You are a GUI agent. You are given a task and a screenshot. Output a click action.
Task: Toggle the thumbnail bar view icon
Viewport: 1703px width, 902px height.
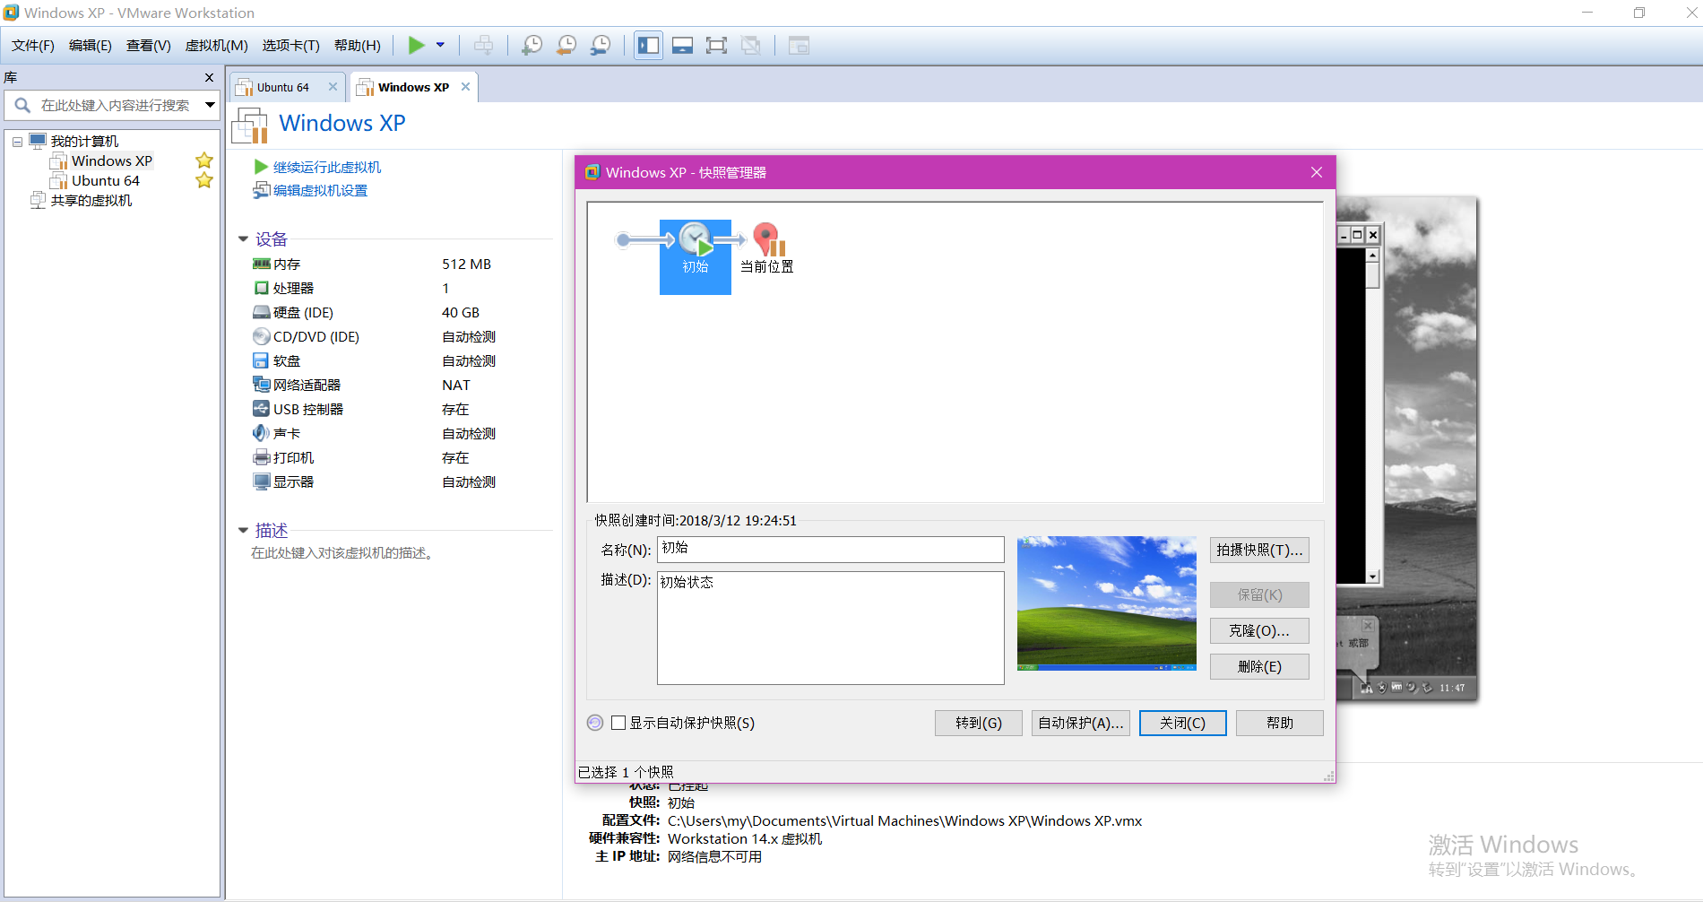(682, 45)
